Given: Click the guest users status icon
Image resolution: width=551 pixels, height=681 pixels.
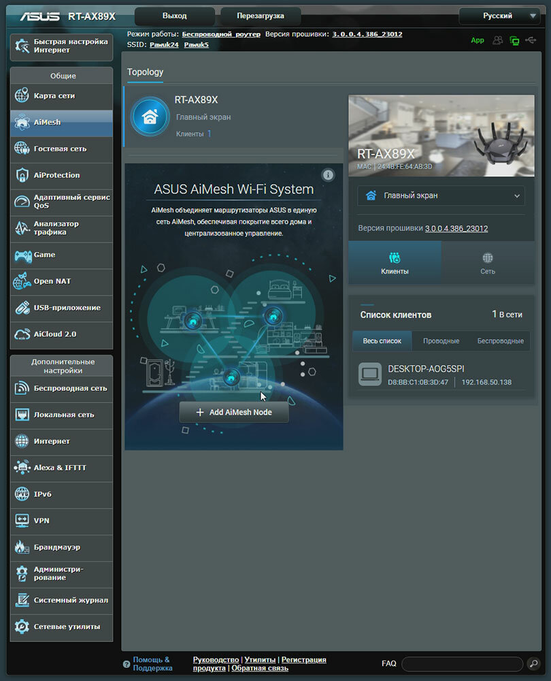Looking at the screenshot, I should [498, 40].
